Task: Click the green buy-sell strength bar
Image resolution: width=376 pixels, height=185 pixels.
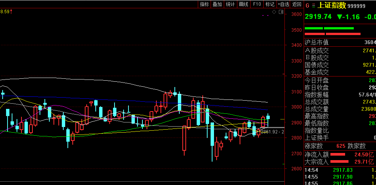Action: [329, 28]
